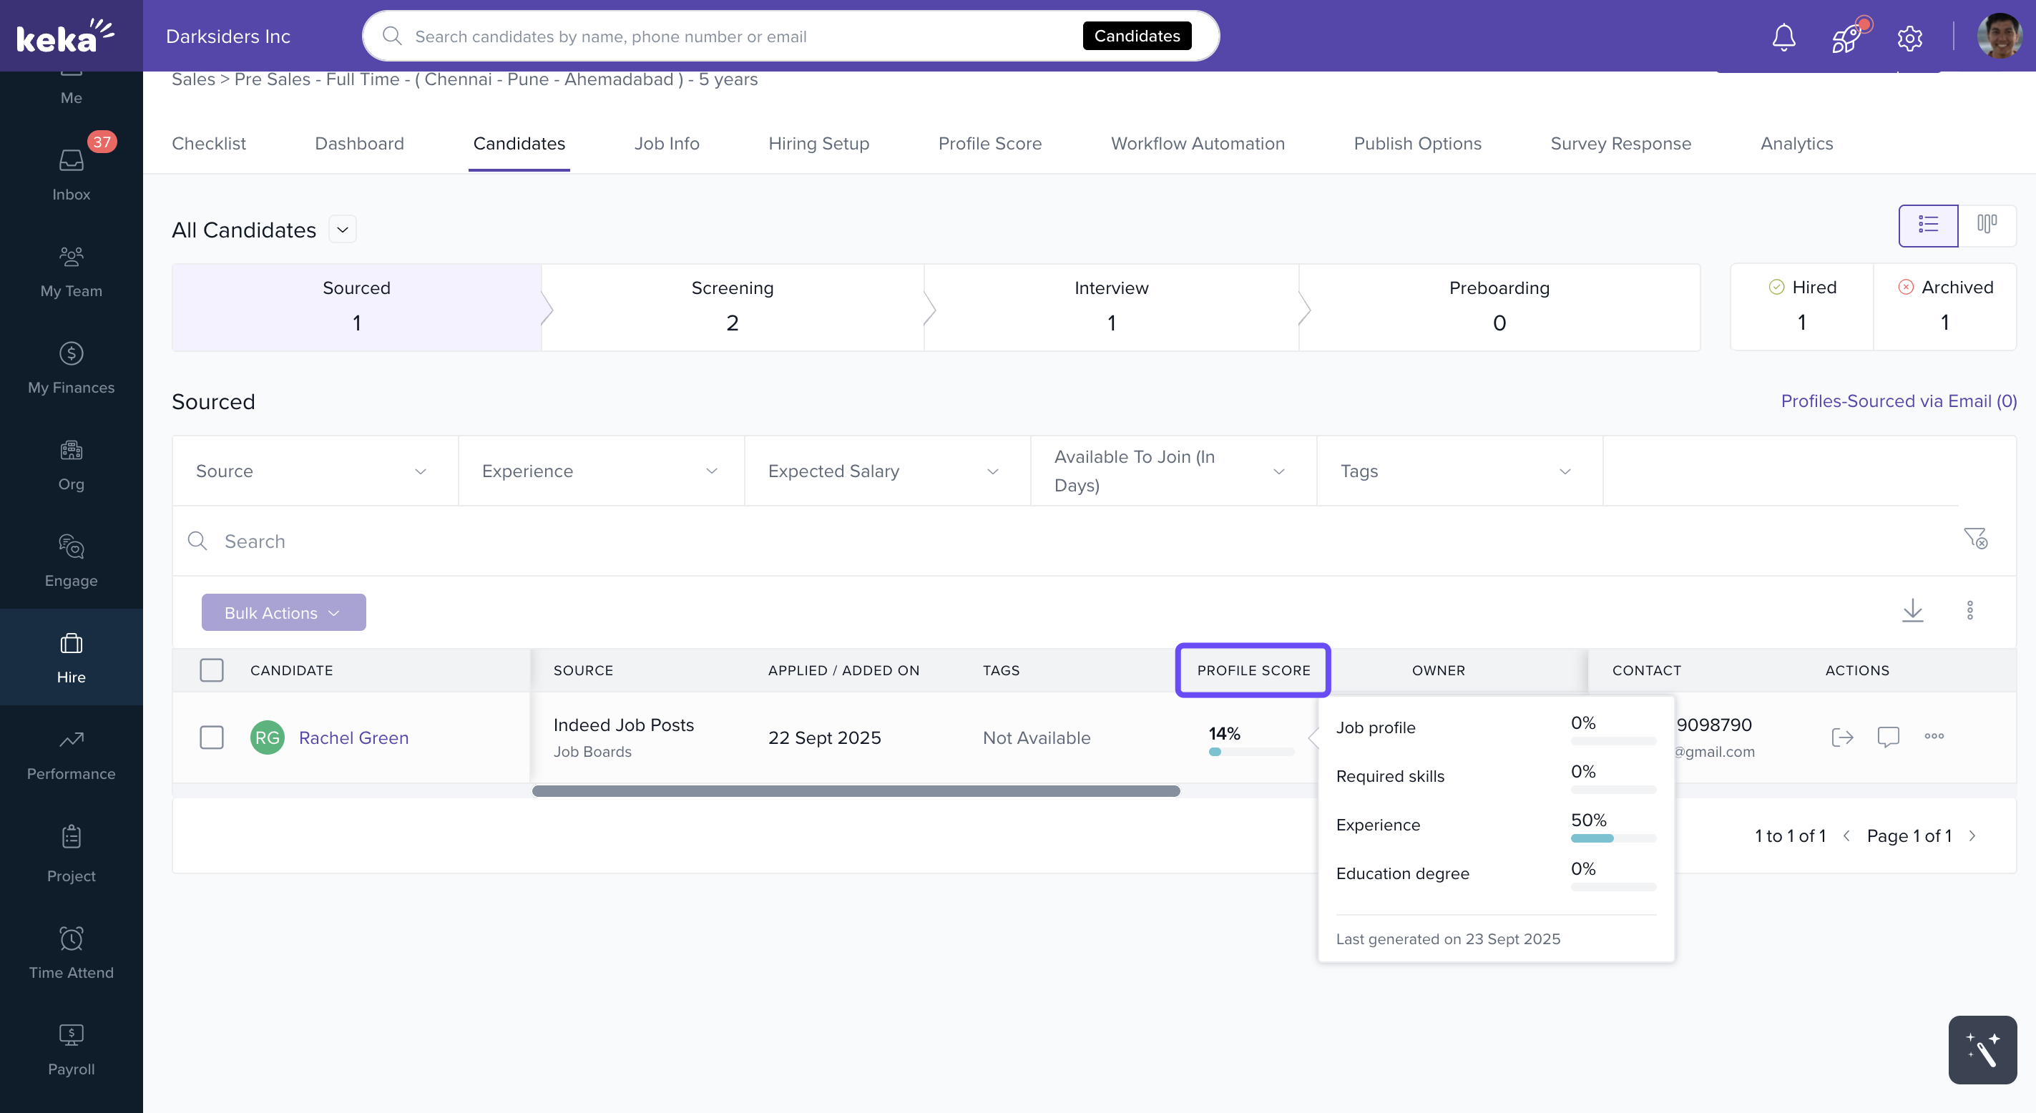This screenshot has width=2036, height=1113.
Task: Open the Job Info tab
Action: (665, 143)
